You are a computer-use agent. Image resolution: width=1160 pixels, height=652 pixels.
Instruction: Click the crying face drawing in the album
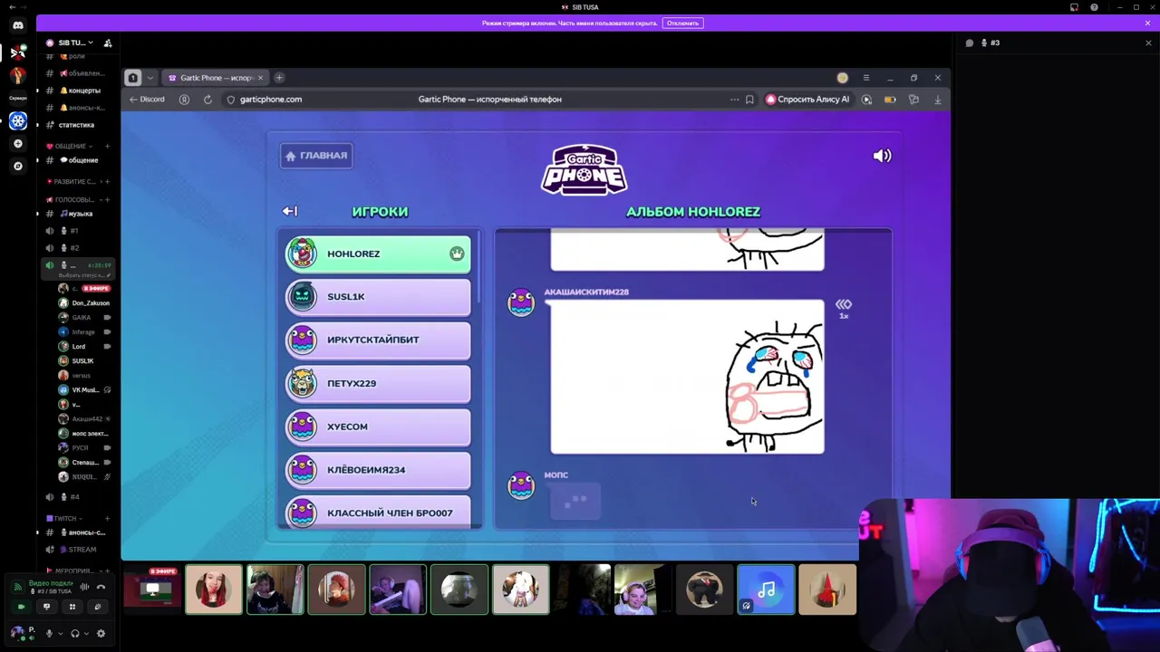(687, 377)
